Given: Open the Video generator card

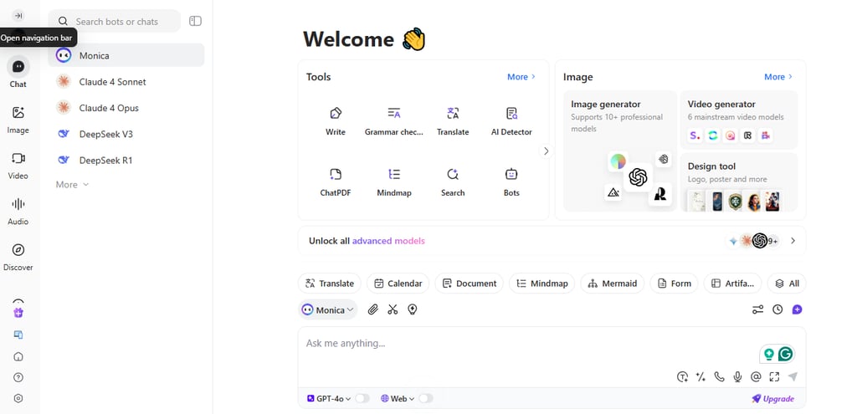Looking at the screenshot, I should coord(739,120).
